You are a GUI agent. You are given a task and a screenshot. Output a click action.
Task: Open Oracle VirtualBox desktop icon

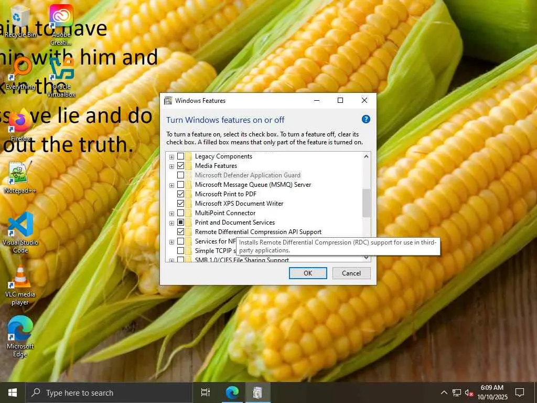[x=61, y=77]
